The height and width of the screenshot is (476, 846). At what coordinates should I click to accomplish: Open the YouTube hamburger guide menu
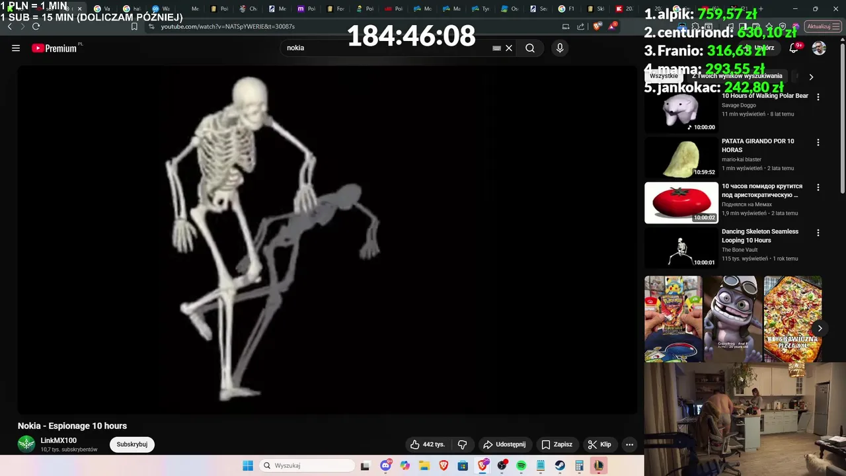tap(16, 48)
